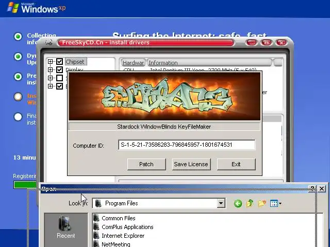Close the FreeSkyCD install drivers window
This screenshot has height=247, width=330.
point(282,43)
